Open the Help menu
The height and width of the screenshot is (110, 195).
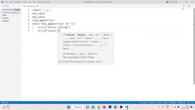(x=48, y=2)
